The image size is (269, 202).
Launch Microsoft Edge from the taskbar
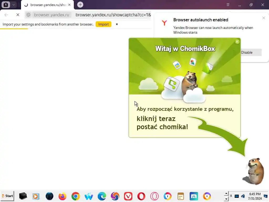point(102,196)
